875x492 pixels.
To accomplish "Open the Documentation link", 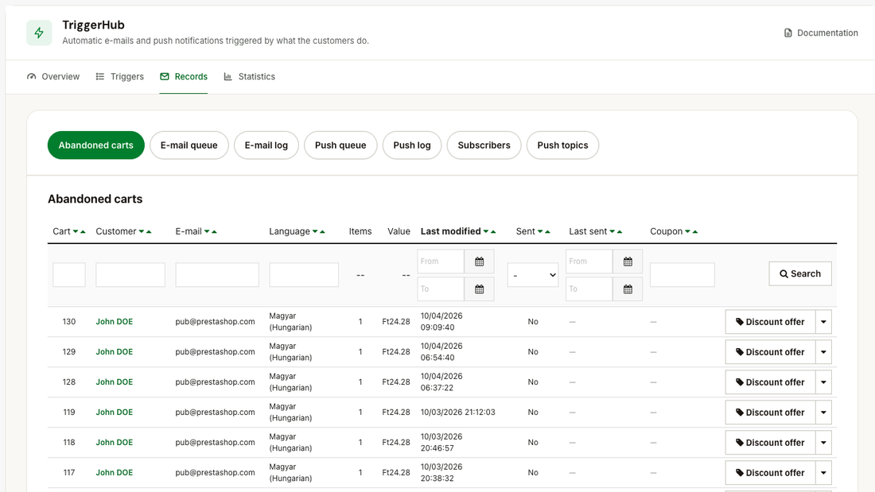I will (x=821, y=33).
